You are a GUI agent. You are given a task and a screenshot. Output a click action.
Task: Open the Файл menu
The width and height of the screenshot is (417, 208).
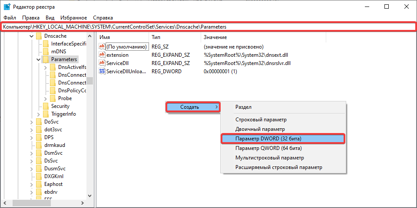click(10, 18)
